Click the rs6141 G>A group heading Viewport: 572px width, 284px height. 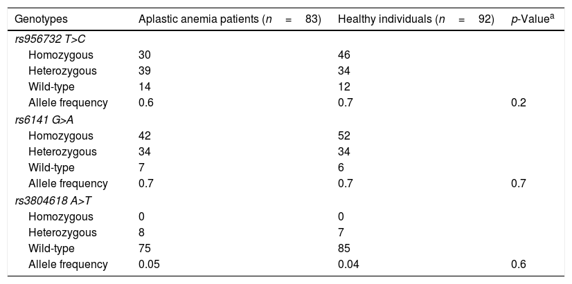pos(43,120)
